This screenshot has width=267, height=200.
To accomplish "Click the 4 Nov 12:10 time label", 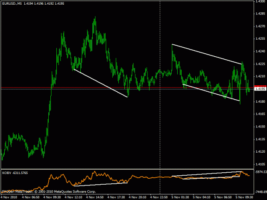I will [x=73, y=197].
